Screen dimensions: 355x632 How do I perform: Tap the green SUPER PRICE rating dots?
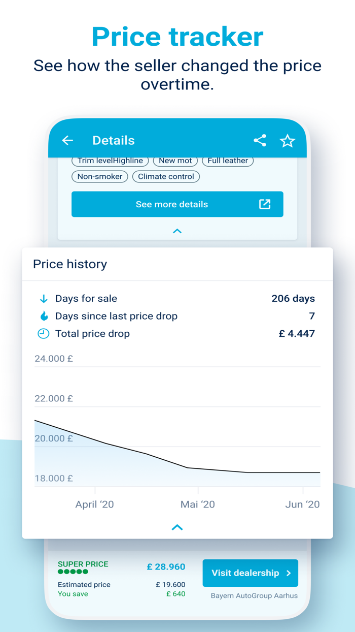(x=73, y=572)
